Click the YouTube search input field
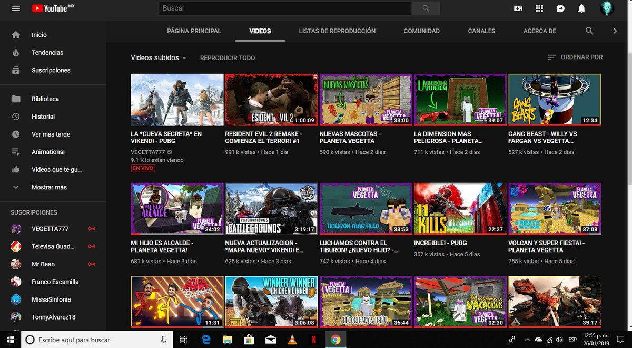The width and height of the screenshot is (632, 348). (284, 8)
